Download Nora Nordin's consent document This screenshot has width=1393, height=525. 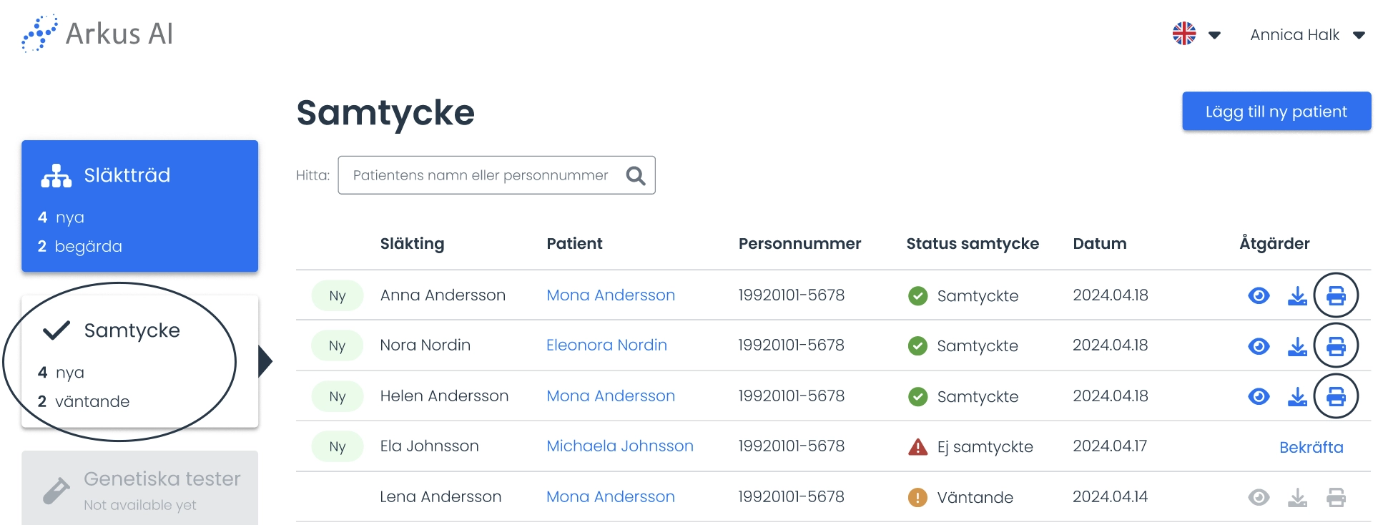coord(1297,346)
